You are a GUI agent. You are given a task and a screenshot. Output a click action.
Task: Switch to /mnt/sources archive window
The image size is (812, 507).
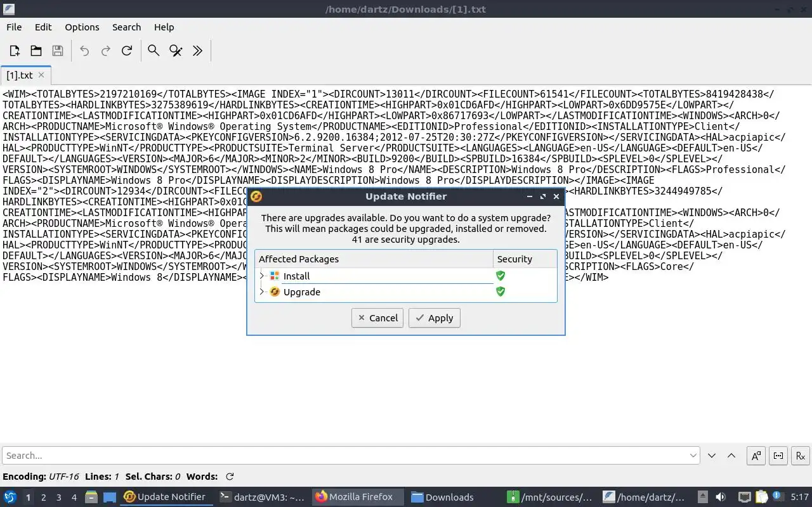550,497
